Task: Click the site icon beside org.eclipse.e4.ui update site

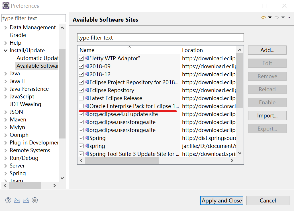Action: pos(87,114)
